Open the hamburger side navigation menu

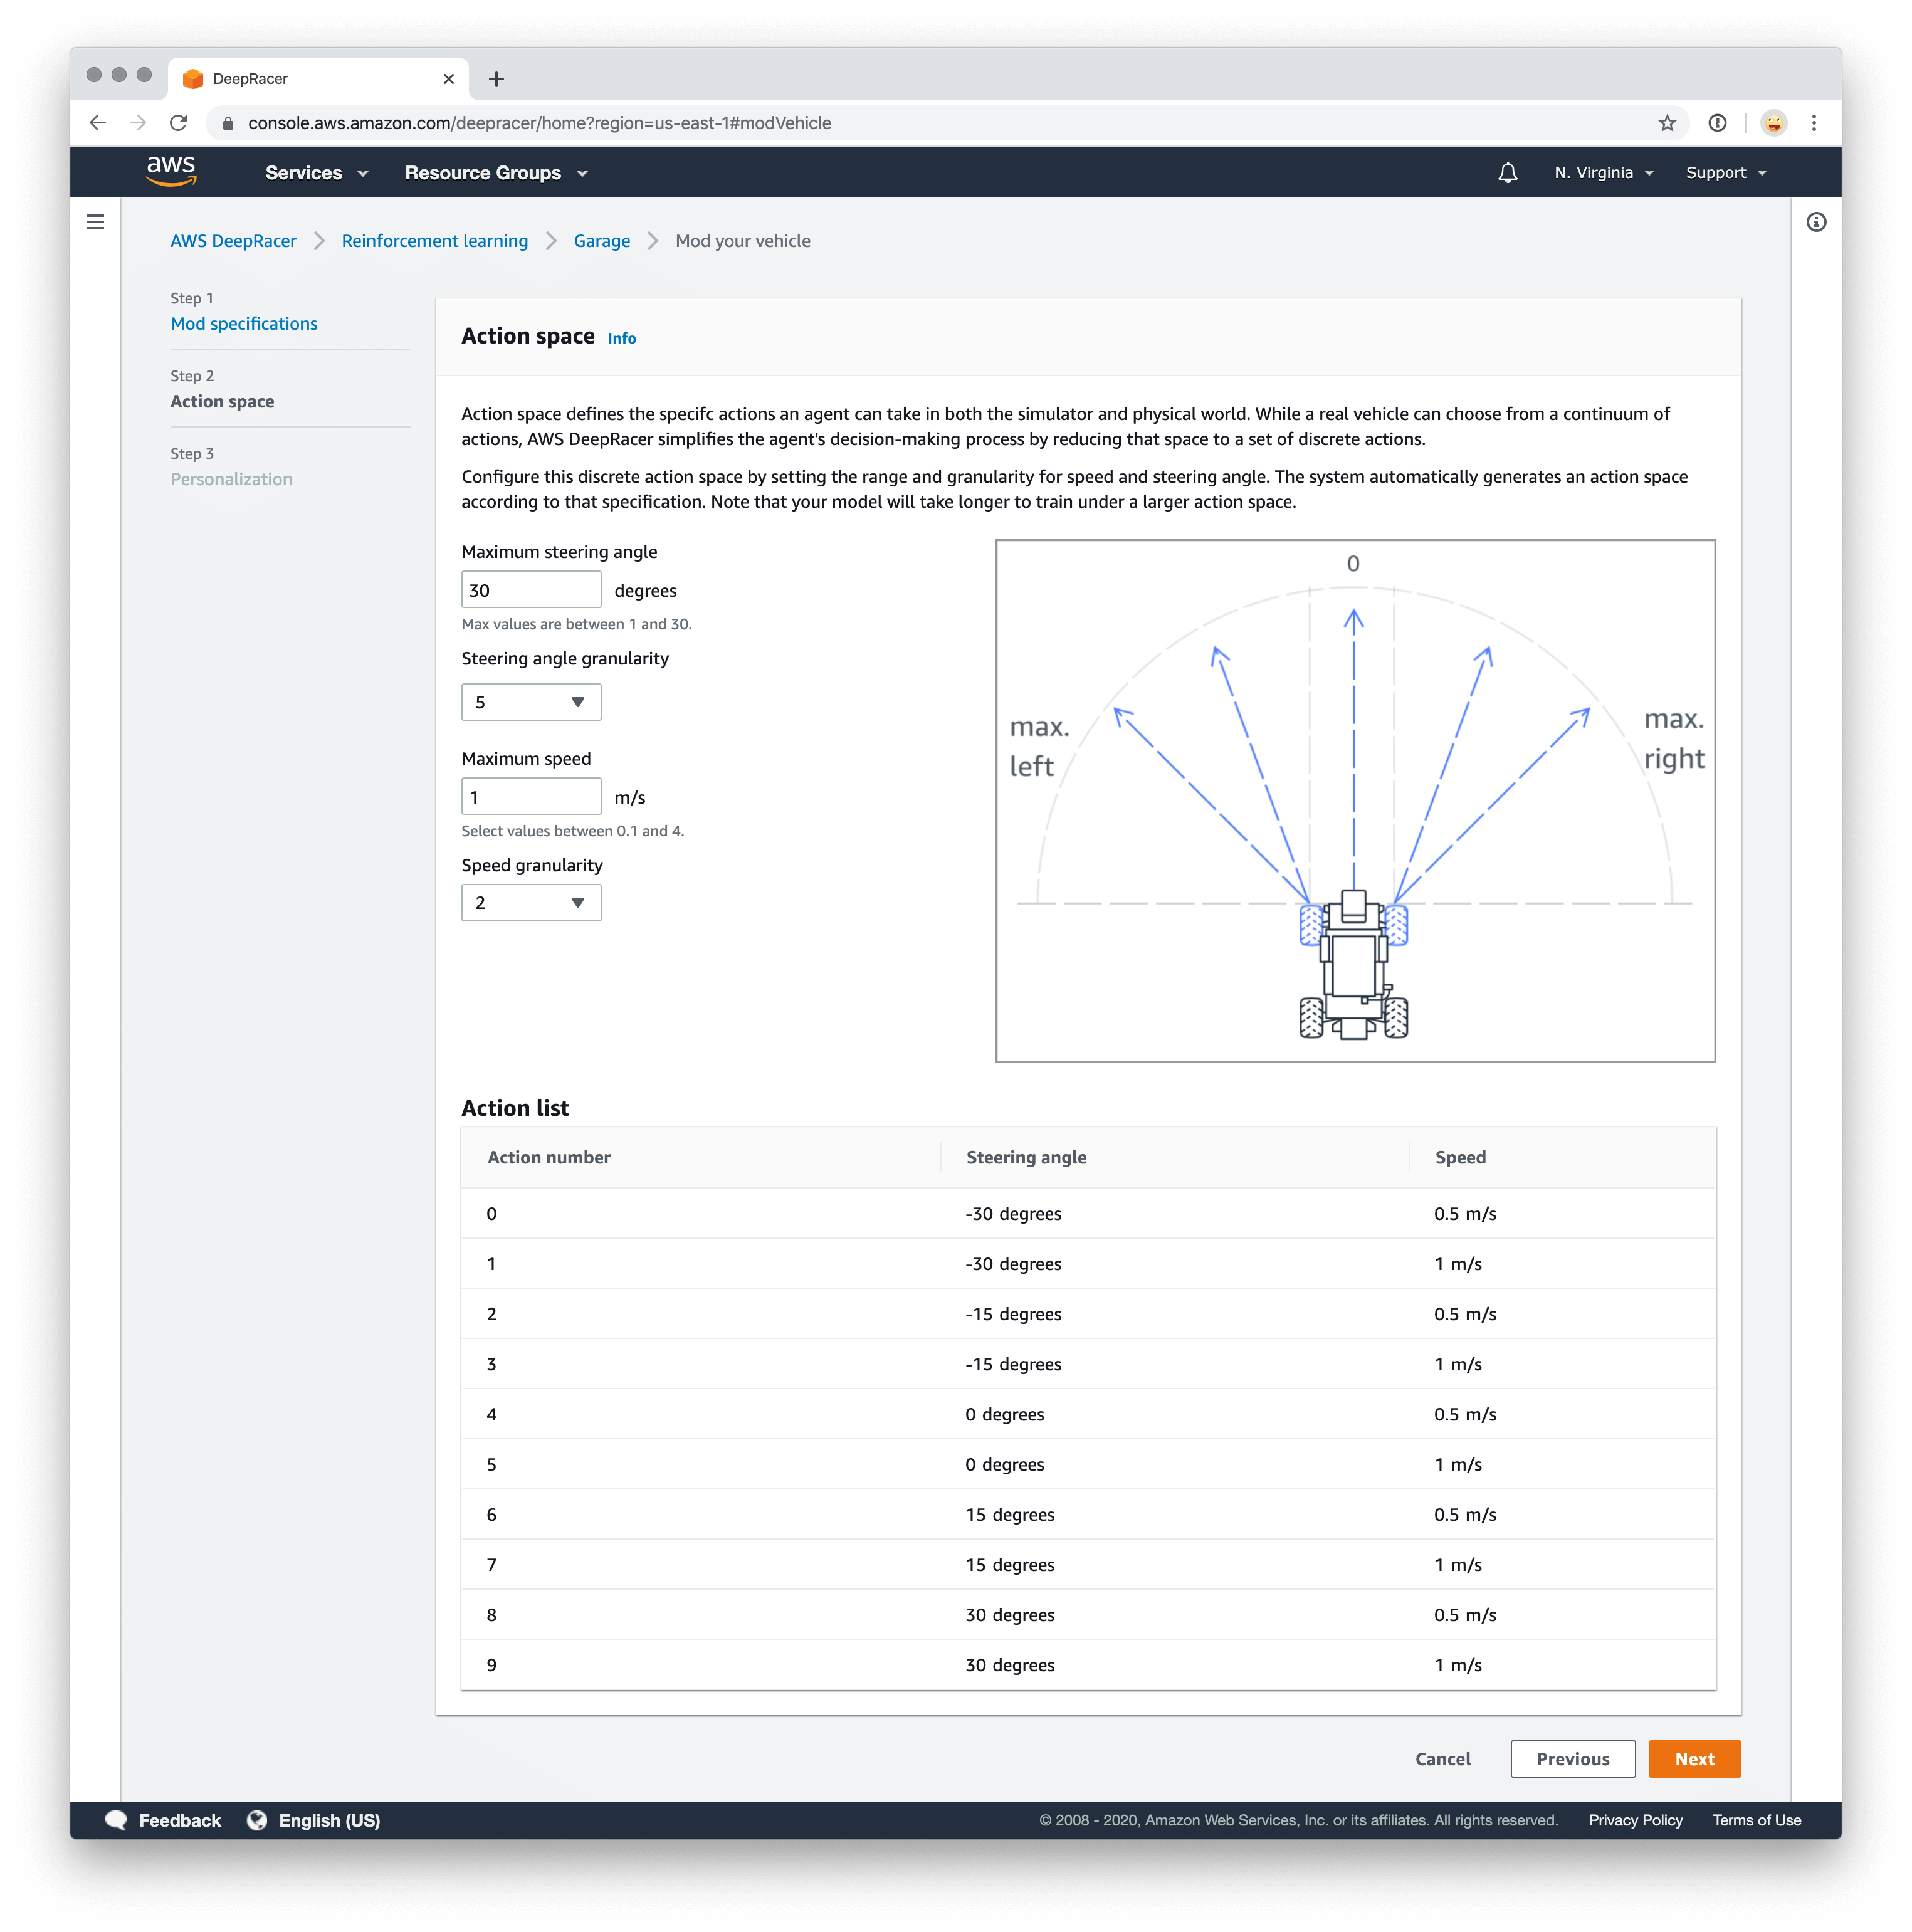(95, 222)
